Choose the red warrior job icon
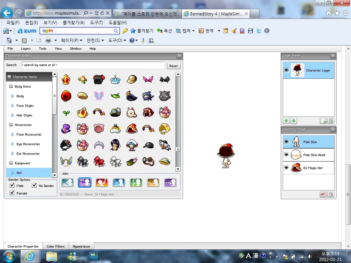351x263 pixels. tap(101, 183)
